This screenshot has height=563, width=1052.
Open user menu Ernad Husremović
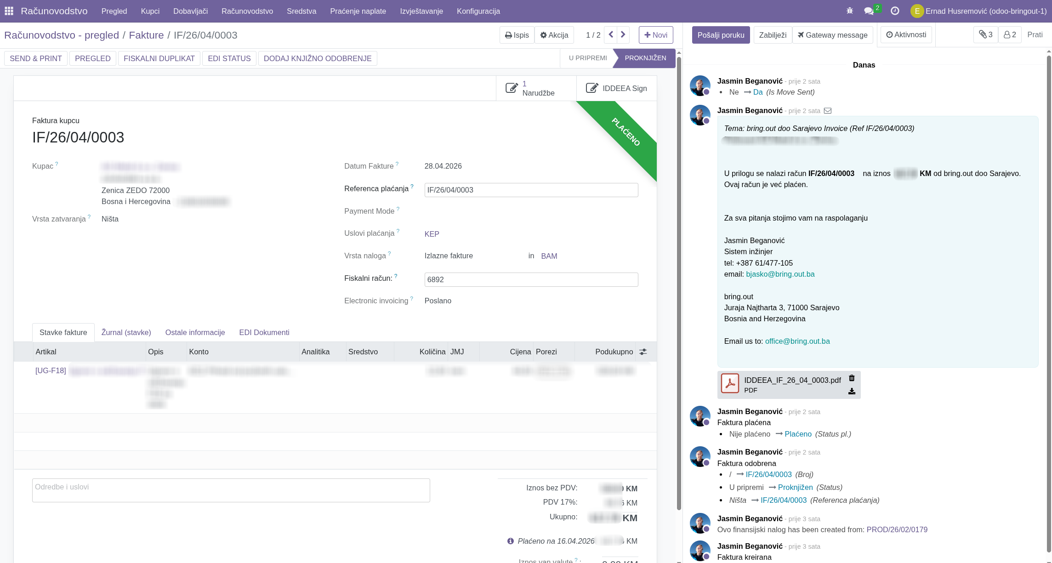[978, 11]
